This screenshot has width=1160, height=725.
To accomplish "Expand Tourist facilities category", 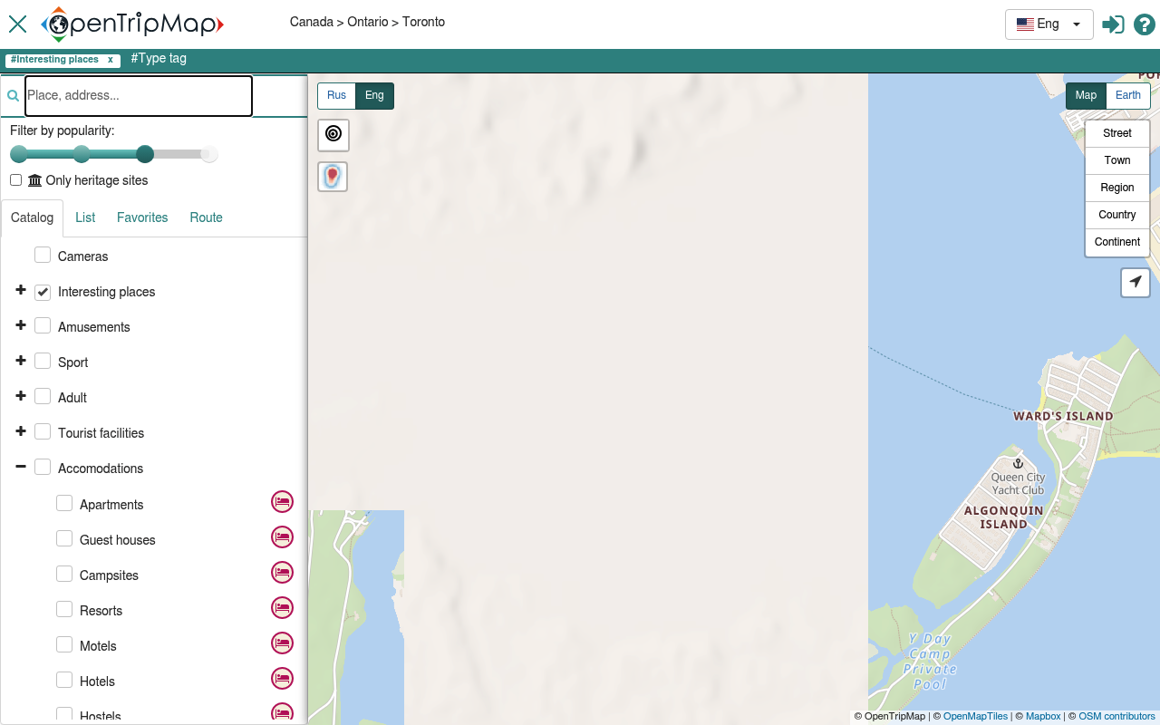I will [21, 430].
